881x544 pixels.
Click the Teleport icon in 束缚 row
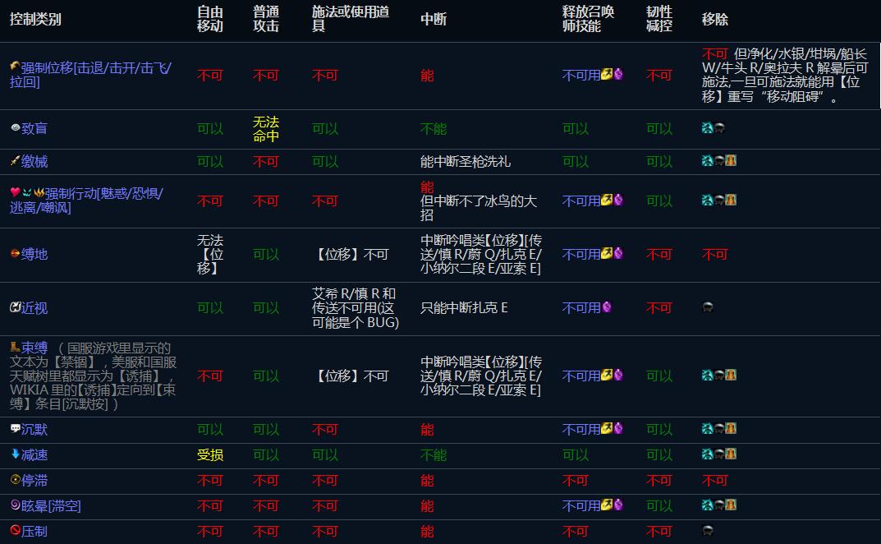pos(618,376)
